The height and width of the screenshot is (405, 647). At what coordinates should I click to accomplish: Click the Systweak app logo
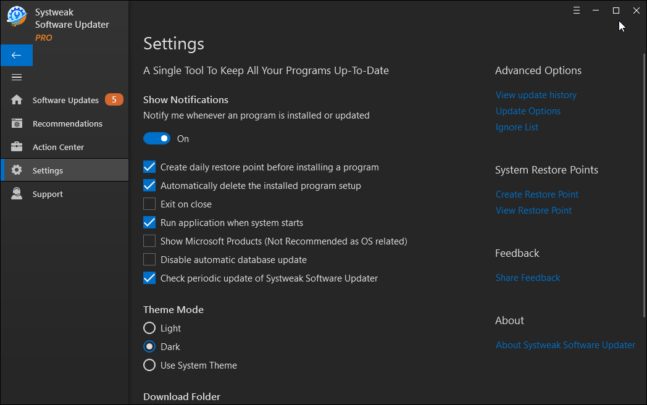pos(17,17)
